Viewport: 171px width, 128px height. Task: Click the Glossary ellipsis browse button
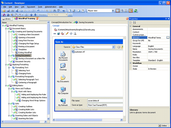click(168, 38)
